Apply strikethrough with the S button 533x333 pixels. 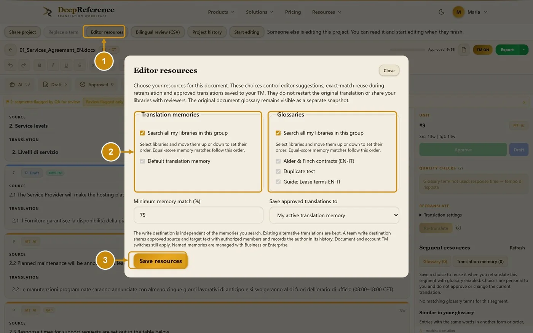point(79,65)
